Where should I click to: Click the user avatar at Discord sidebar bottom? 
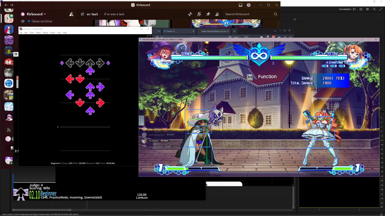click(x=9, y=160)
